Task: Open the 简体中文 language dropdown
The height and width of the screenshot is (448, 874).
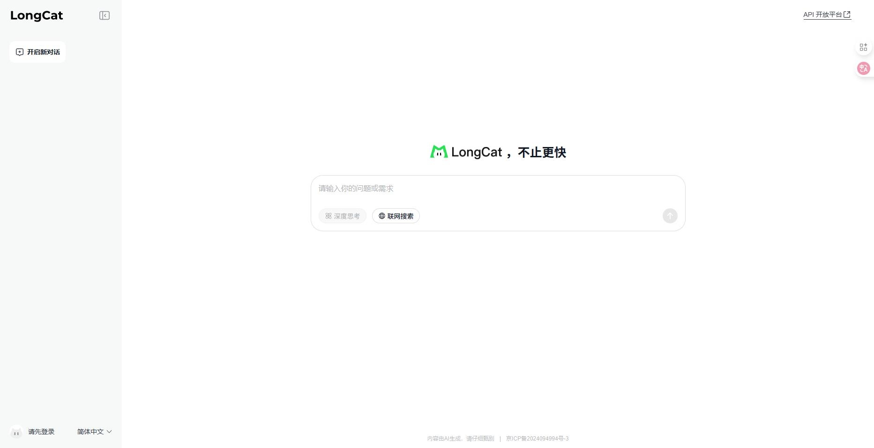Action: [94, 432]
